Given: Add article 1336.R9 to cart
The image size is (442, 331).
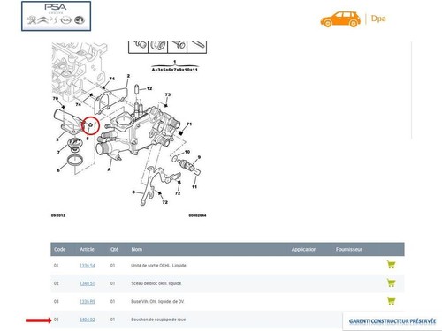Looking at the screenshot, I should [x=391, y=301].
